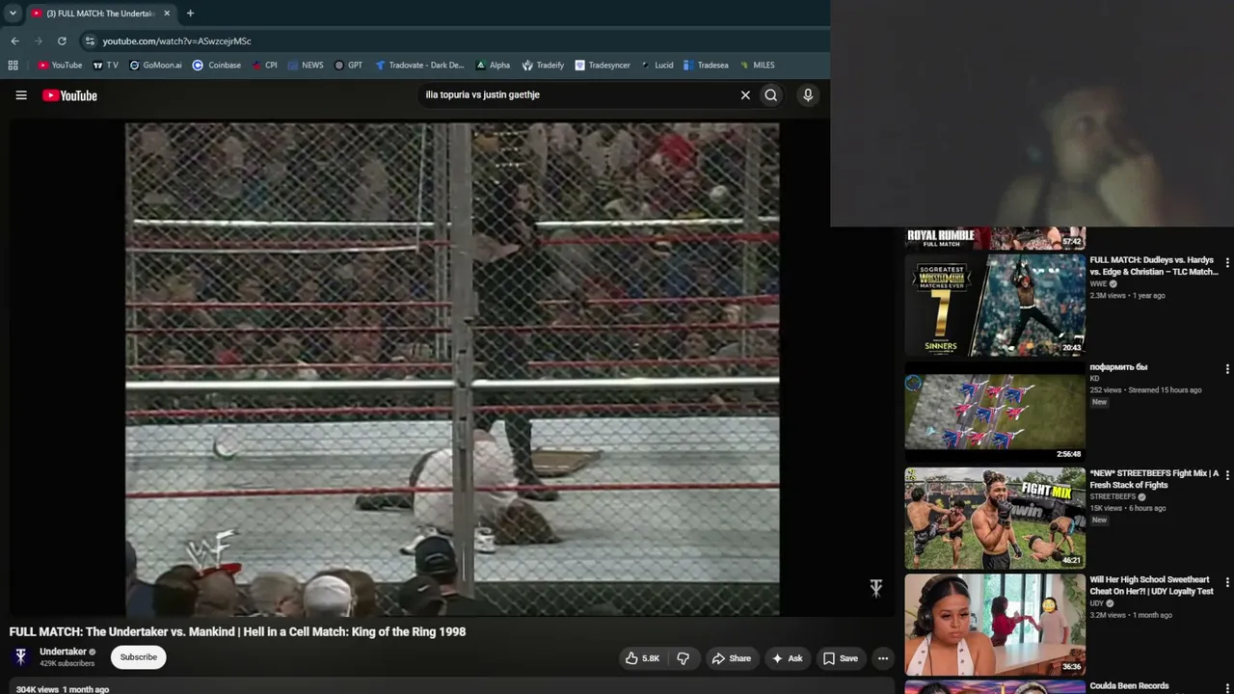Select the video title heading text
Image resolution: width=1234 pixels, height=694 pixels.
coord(237,632)
